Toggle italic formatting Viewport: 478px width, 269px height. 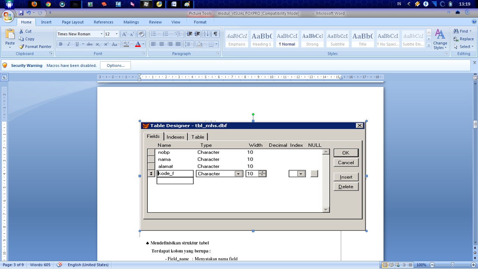click(x=69, y=44)
